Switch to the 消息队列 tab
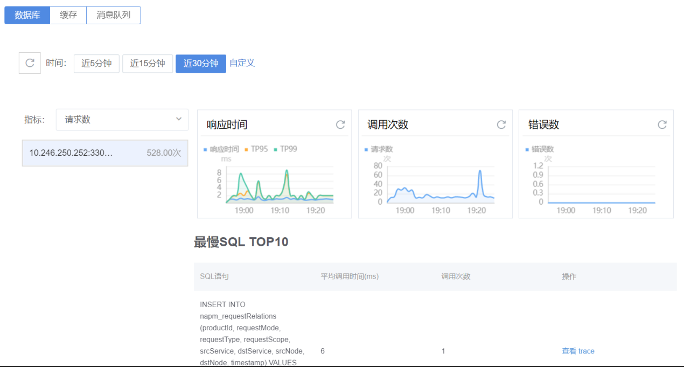The height and width of the screenshot is (367, 684). (x=113, y=15)
